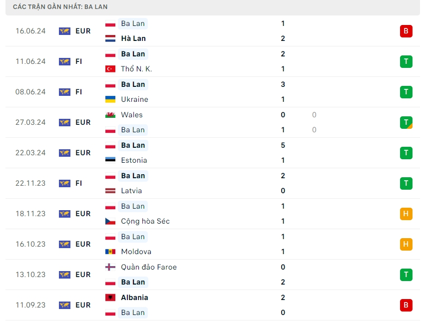Click the FI competition label for 08.06.24
424x322 pixels.
pyautogui.click(x=79, y=92)
